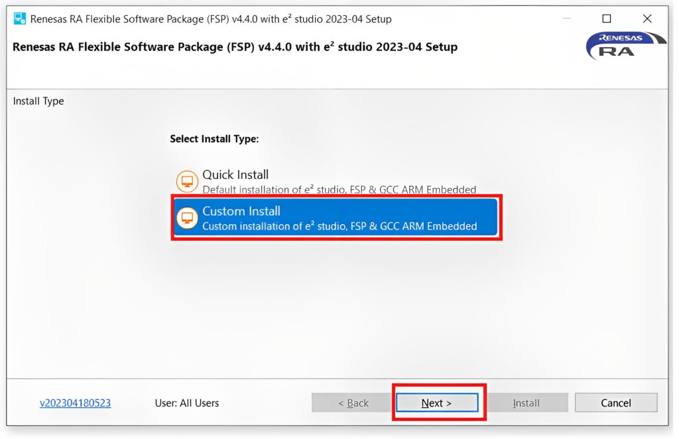679x439 pixels.
Task: Click the Custom Install monitor icon
Action: click(186, 217)
